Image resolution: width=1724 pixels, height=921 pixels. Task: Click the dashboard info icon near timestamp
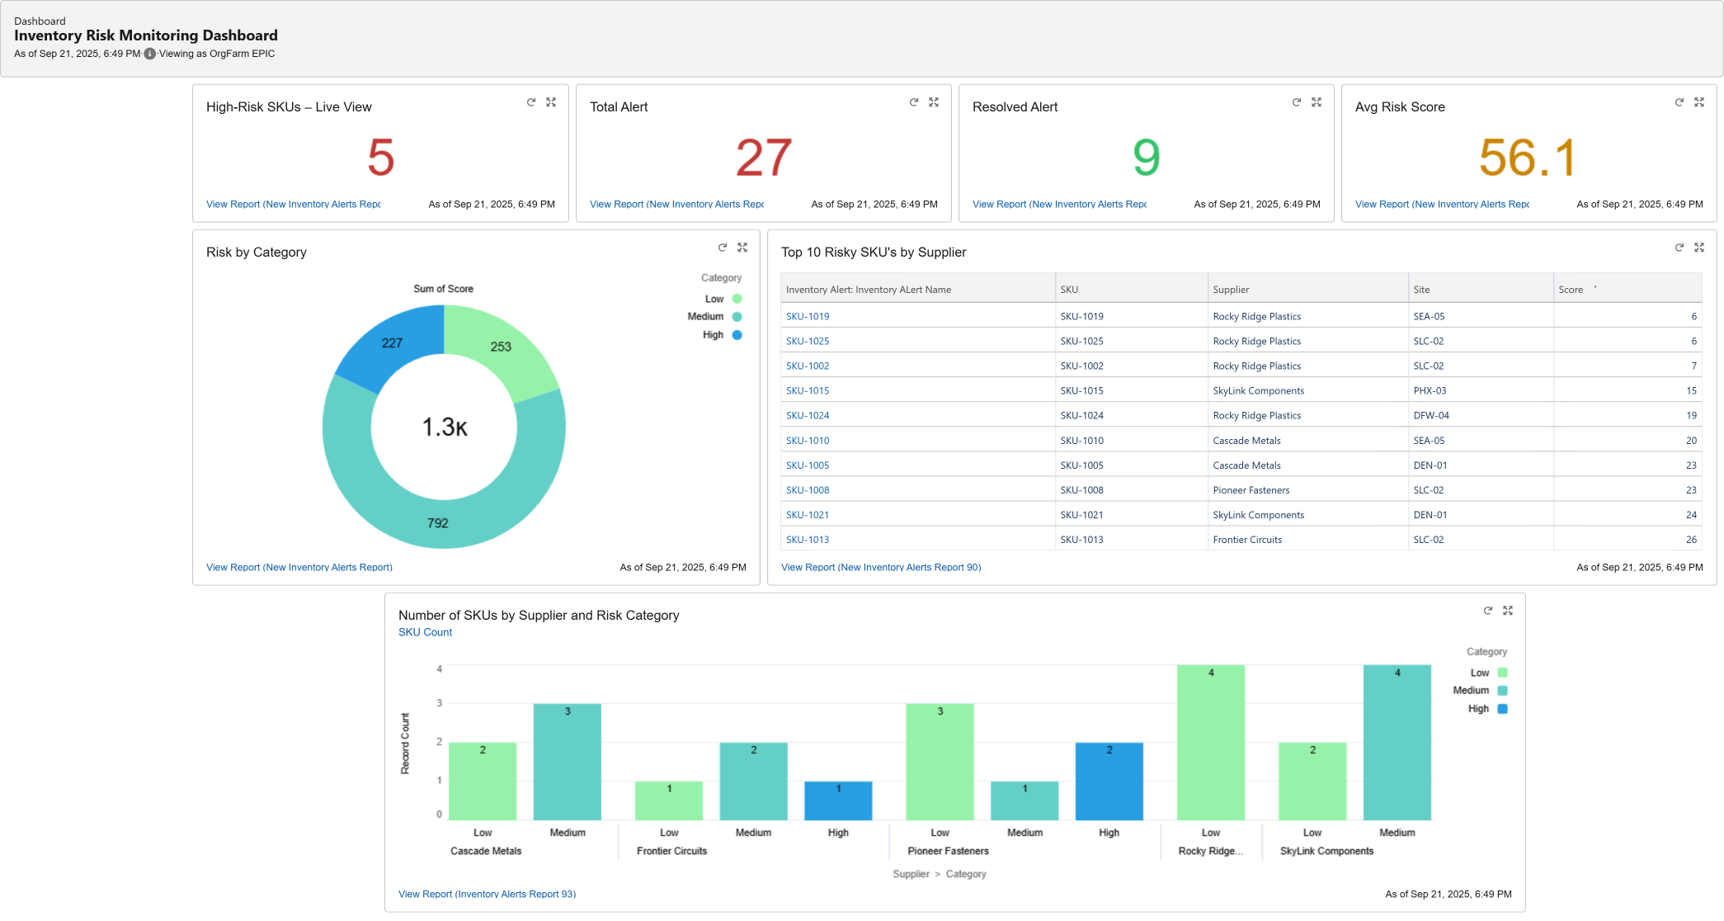coord(150,54)
